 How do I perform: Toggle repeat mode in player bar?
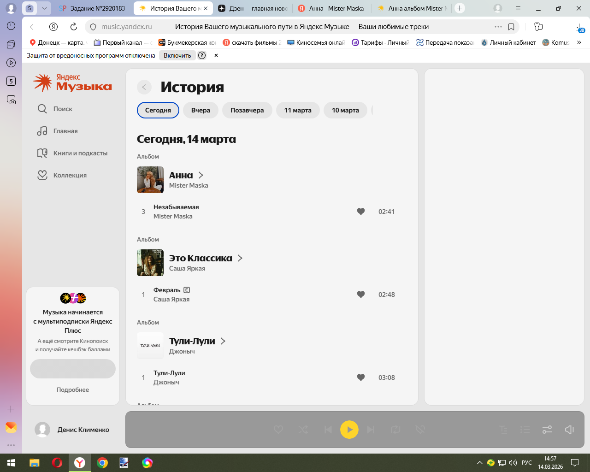(395, 430)
